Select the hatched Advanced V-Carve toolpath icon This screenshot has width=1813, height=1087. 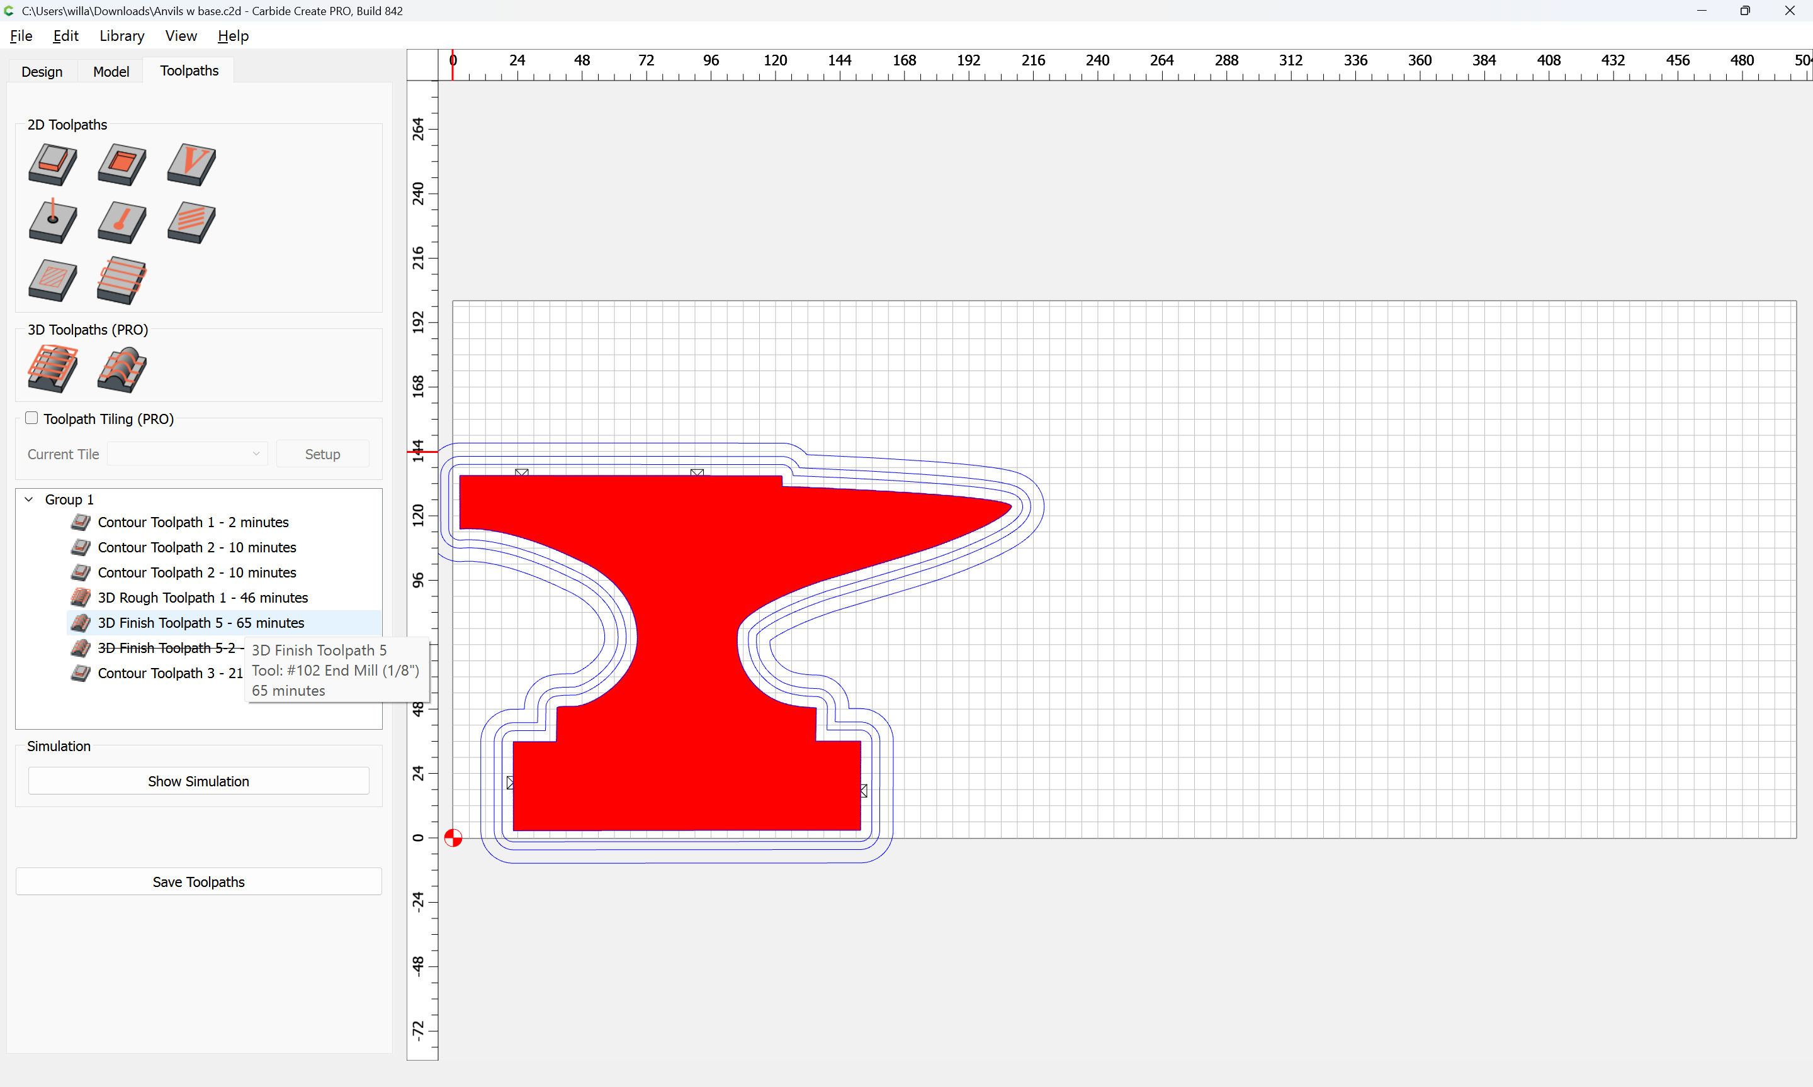point(52,280)
